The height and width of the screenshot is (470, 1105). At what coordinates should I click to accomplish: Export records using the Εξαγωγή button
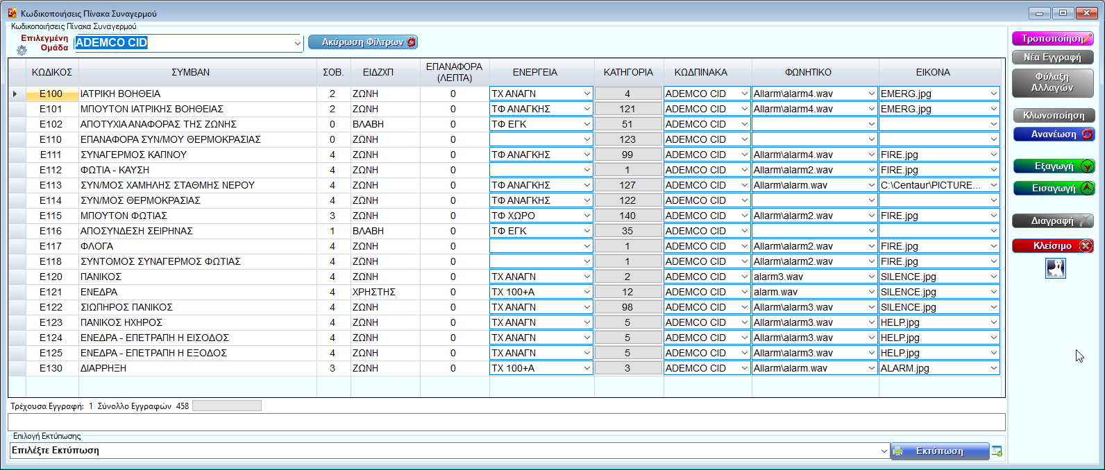pos(1053,166)
